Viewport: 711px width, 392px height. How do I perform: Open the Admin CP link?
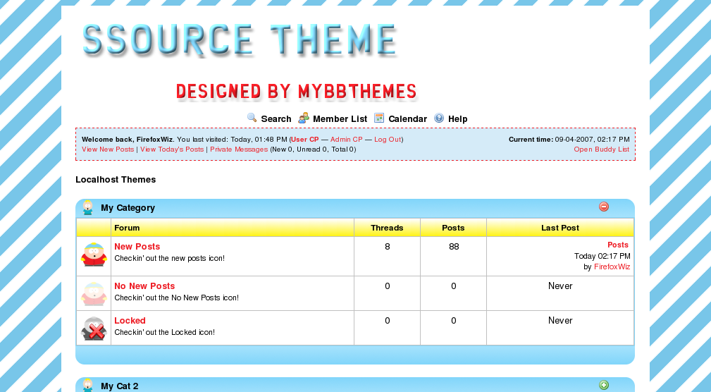(x=346, y=140)
